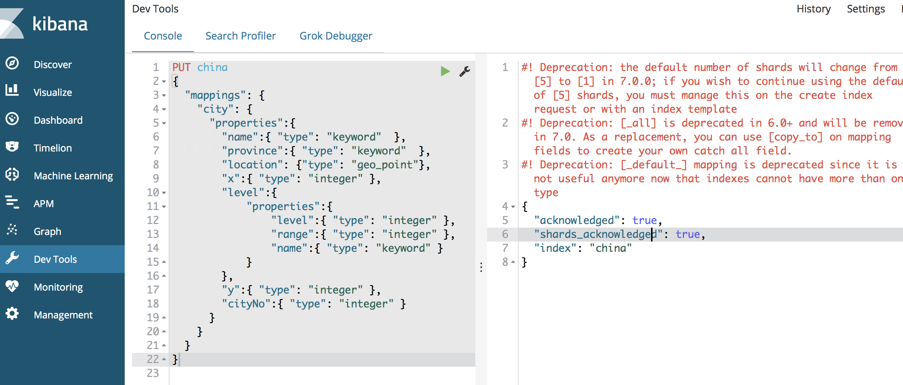Open Discover compass icon
This screenshot has height=385, width=903.
click(12, 63)
